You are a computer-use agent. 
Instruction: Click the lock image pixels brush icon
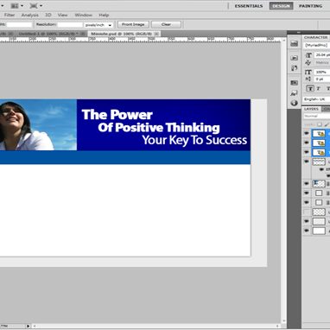pyautogui.click(x=327, y=124)
